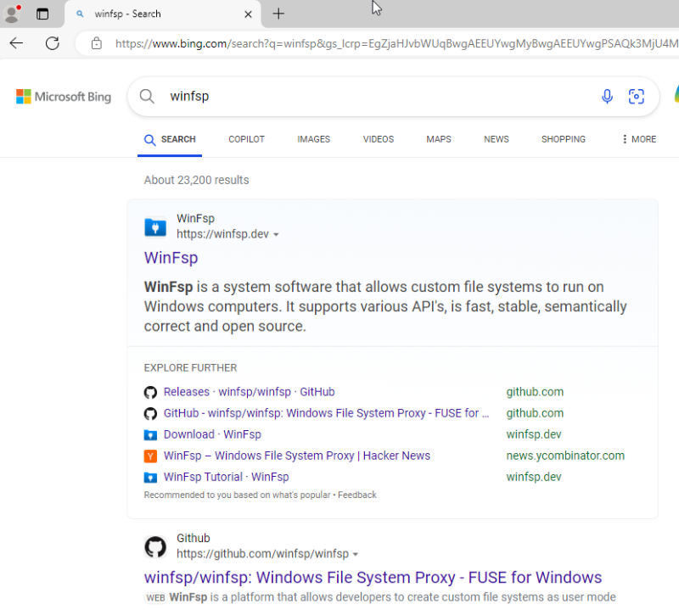Click the magnifier icon in search box

[x=147, y=97]
